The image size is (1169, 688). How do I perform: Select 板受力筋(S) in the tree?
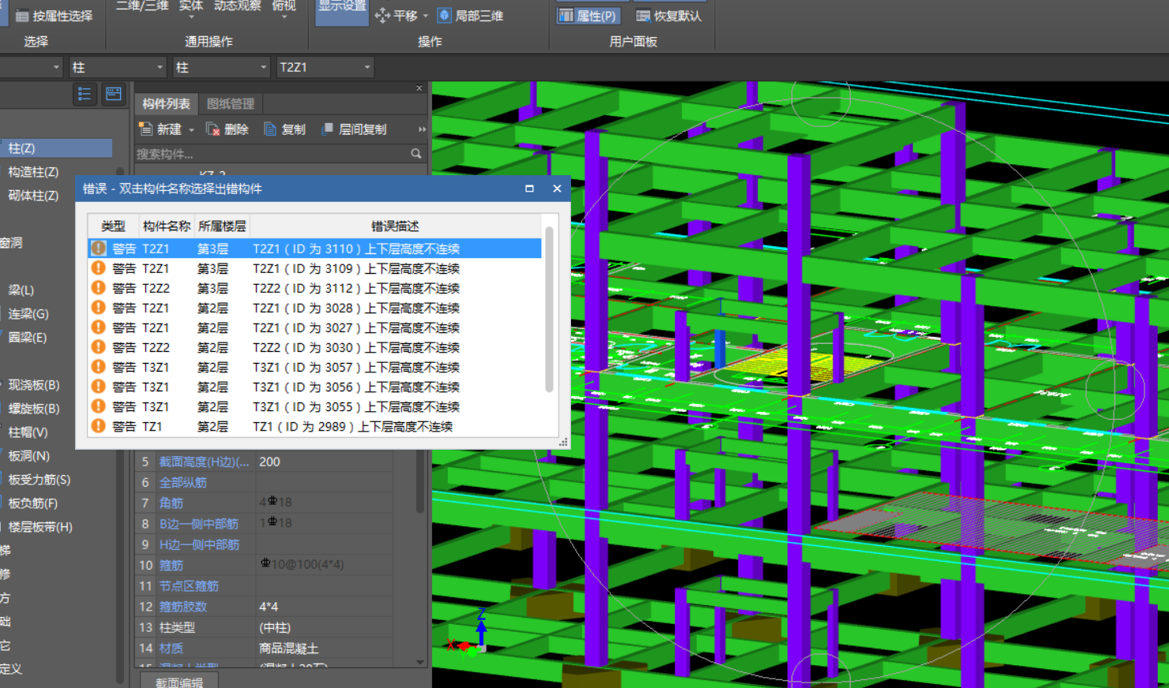coord(39,480)
